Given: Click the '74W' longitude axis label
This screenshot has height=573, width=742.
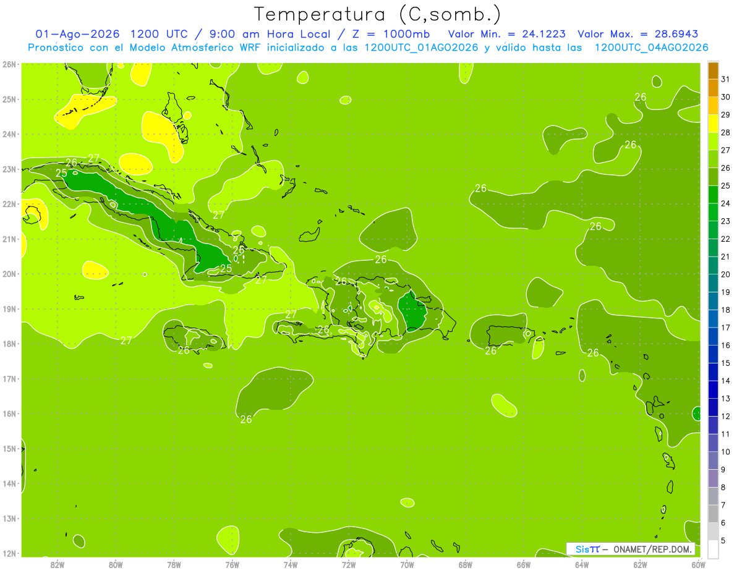Looking at the screenshot, I should [291, 564].
